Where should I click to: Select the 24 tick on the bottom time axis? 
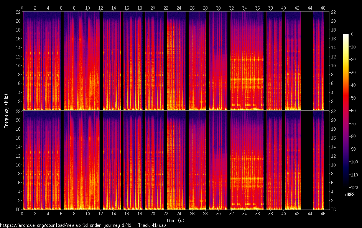(x=179, y=213)
